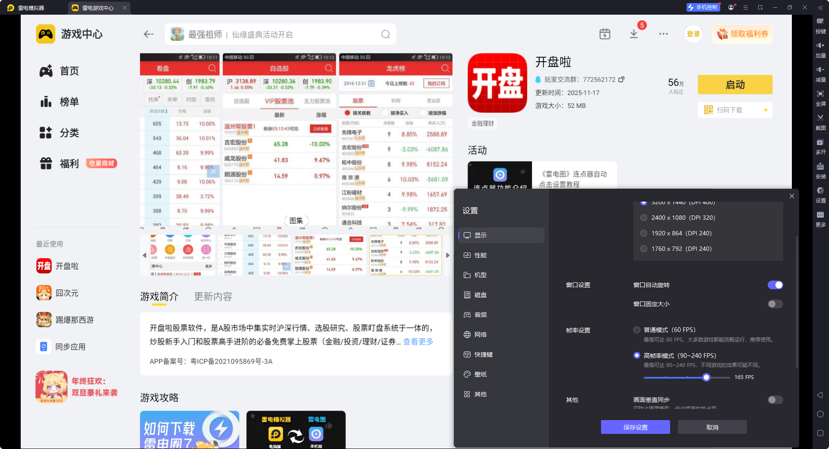This screenshot has width=829, height=449.
Task: Go back with the left arrow icon
Action: pos(149,34)
